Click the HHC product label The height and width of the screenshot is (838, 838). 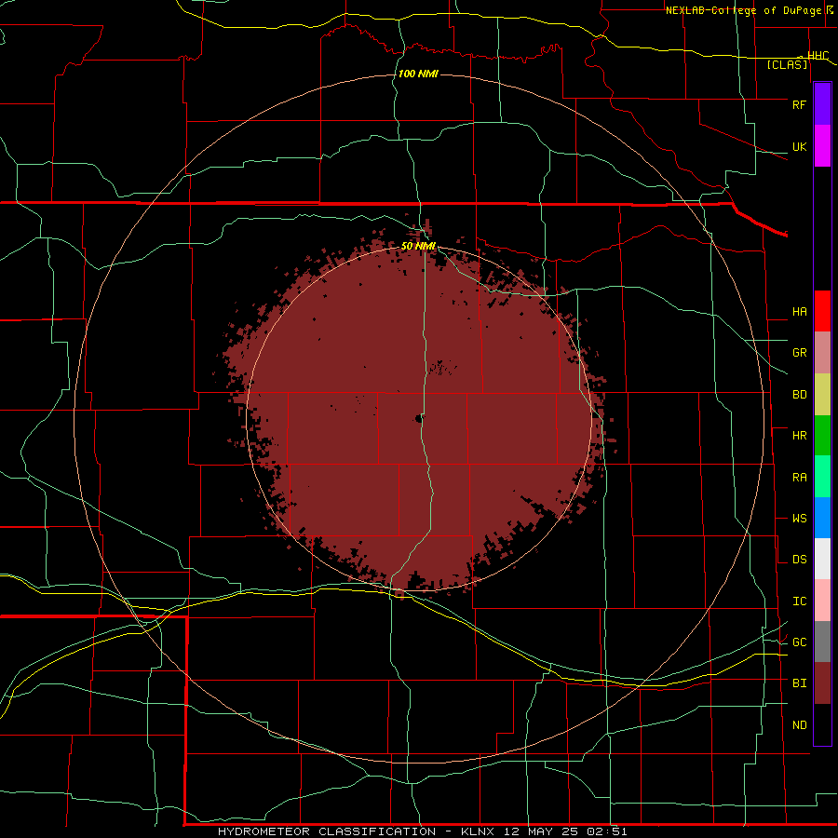(x=818, y=56)
